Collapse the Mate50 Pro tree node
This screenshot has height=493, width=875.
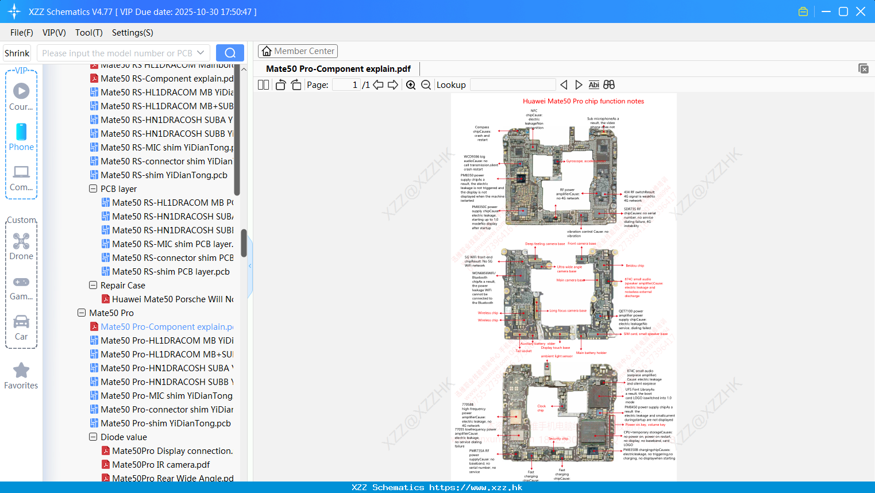coord(82,313)
